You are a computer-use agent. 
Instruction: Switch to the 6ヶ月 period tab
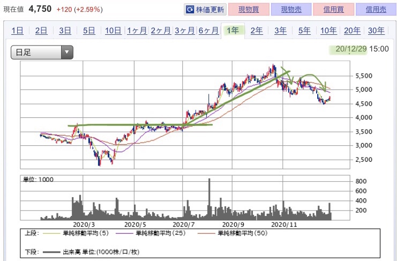(208, 31)
